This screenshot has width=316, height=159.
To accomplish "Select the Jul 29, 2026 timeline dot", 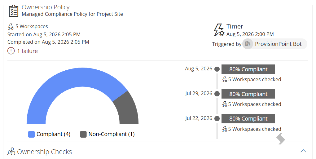I will tap(217, 94).
